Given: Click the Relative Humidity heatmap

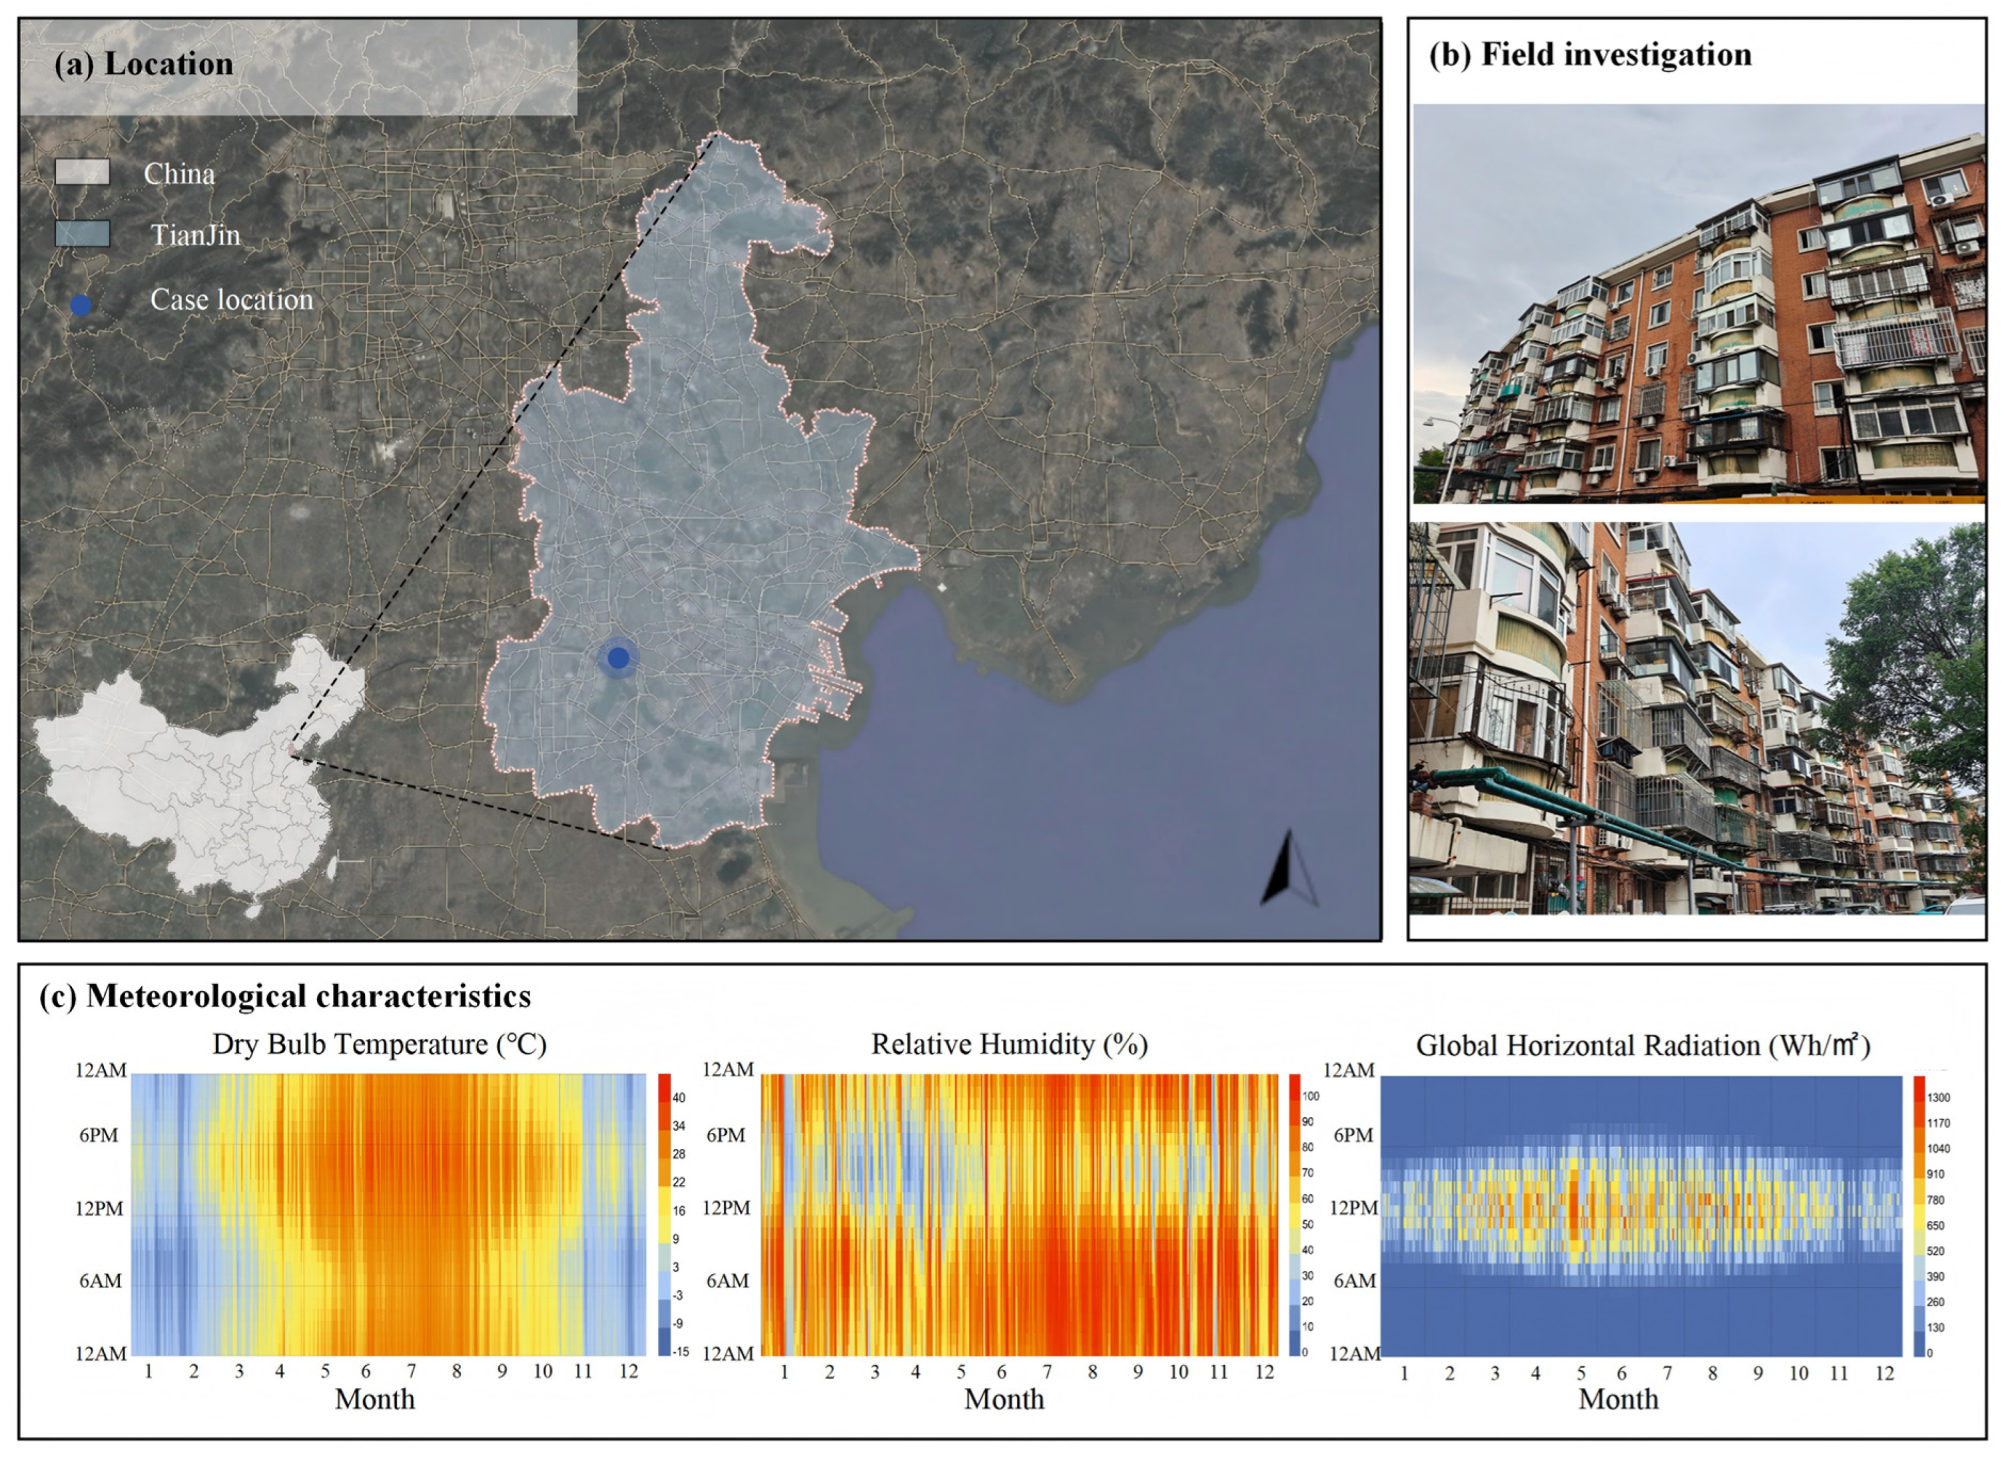Looking at the screenshot, I should click(x=1020, y=1214).
